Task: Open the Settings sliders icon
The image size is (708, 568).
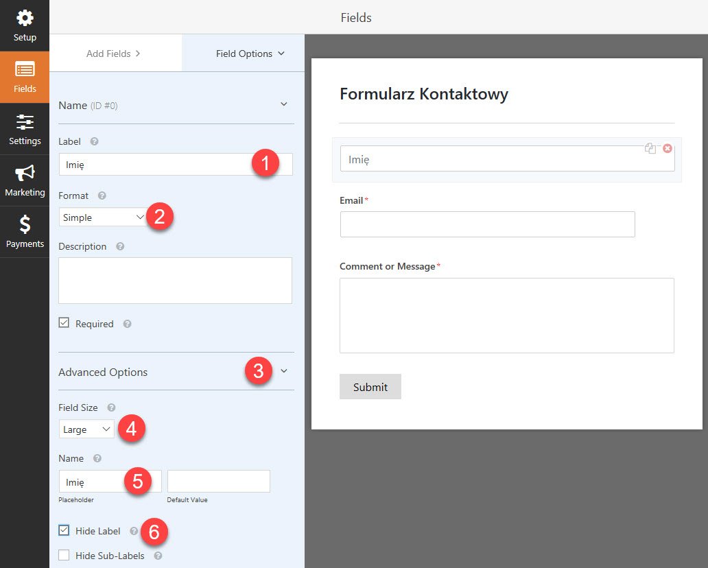Action: click(25, 122)
